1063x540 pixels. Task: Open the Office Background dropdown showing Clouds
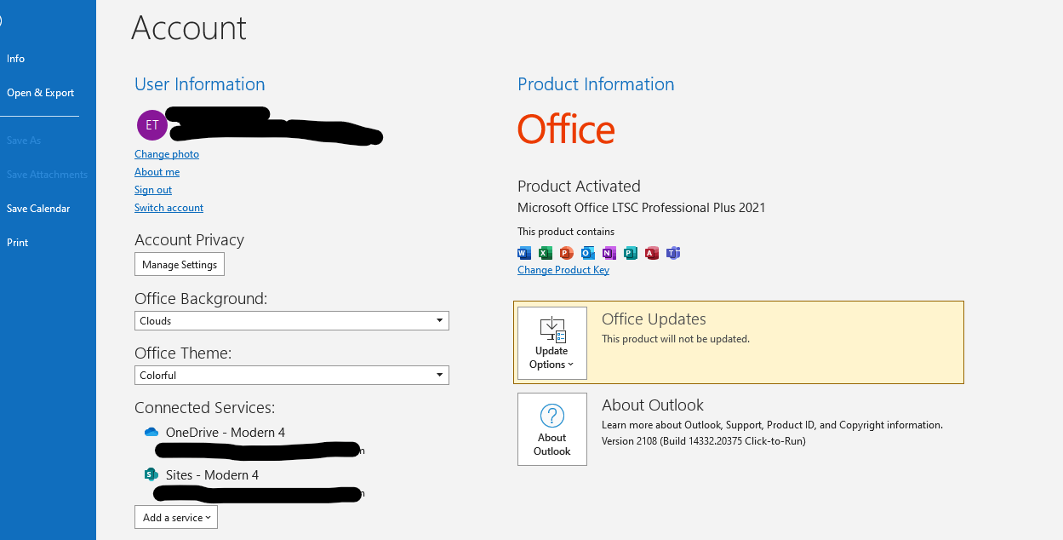point(291,320)
